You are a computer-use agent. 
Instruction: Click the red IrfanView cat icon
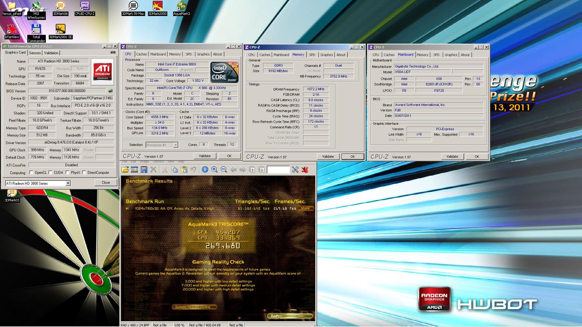pos(305,170)
